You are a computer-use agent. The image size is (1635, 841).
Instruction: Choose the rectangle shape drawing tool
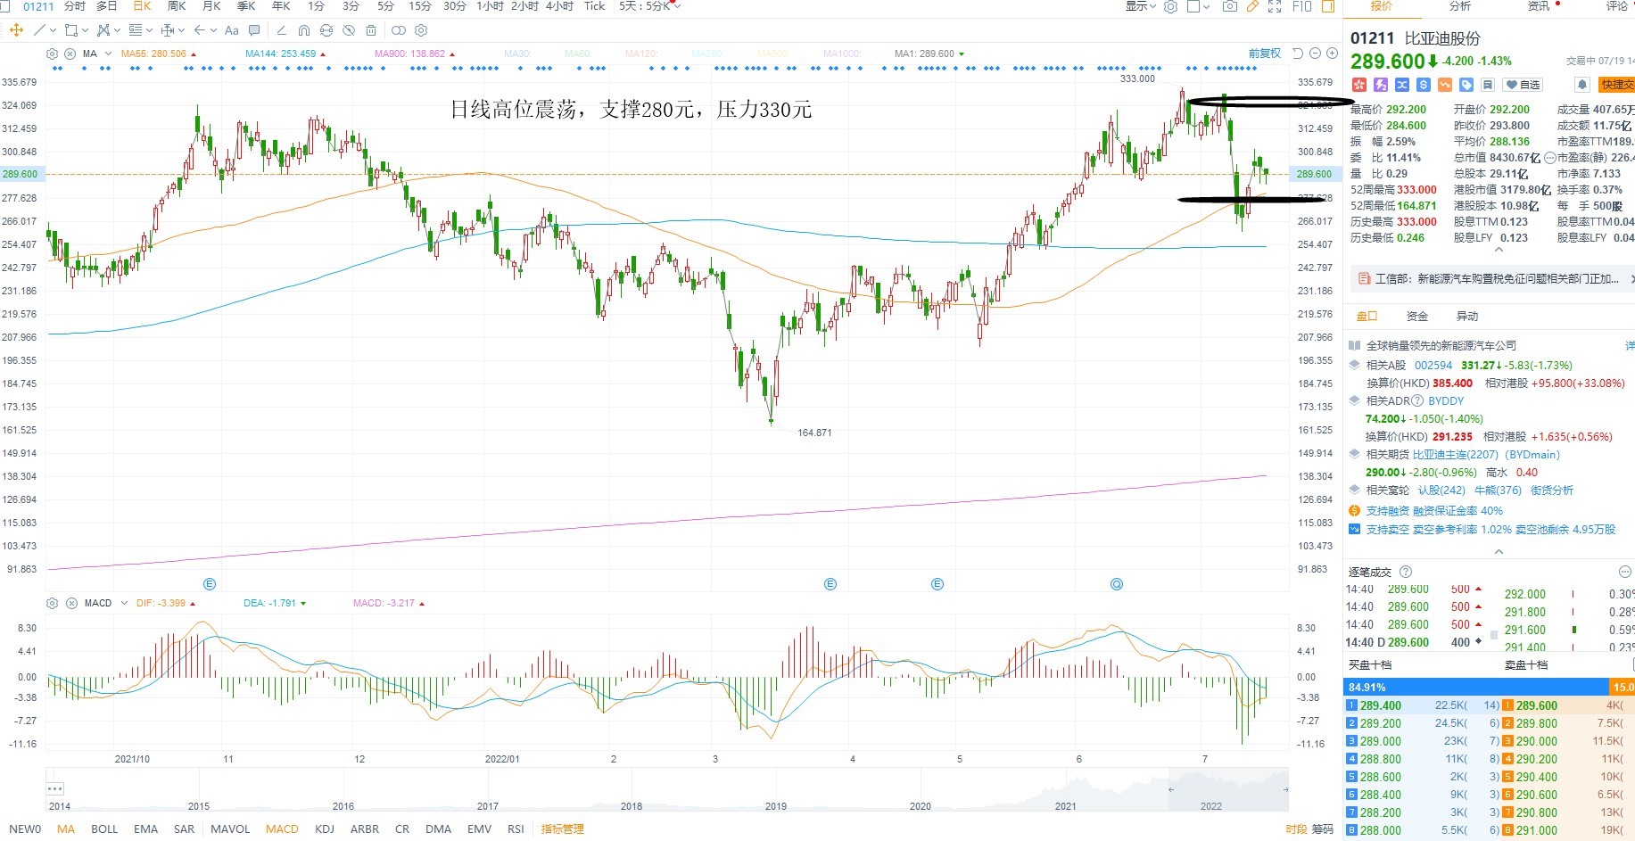pos(70,30)
